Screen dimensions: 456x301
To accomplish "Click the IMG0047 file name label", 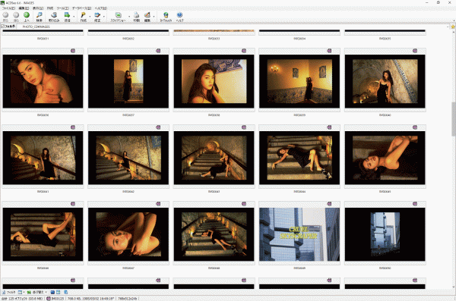I will (128, 268).
